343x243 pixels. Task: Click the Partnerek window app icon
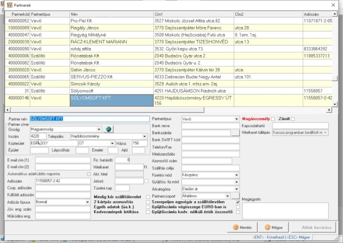[x=10, y=5]
